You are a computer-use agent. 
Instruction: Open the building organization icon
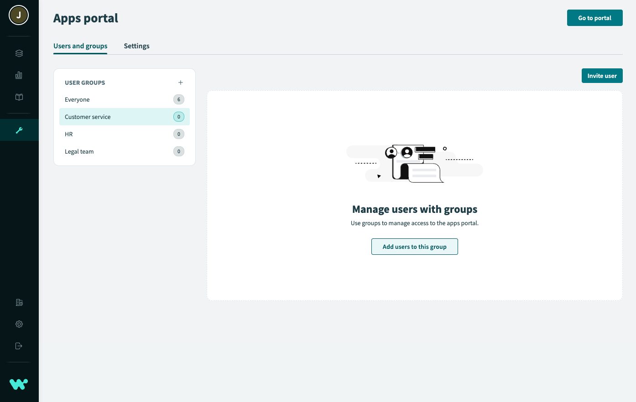click(x=19, y=302)
